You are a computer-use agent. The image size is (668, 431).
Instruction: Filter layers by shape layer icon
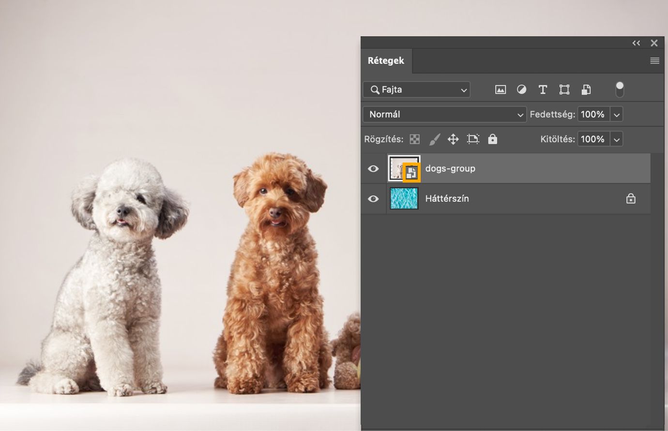point(564,89)
